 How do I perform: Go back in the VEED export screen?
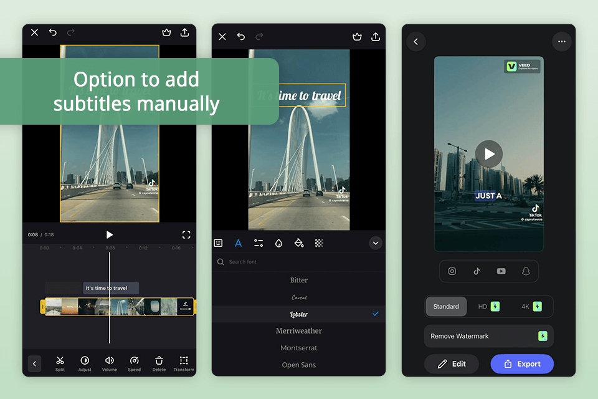[416, 42]
